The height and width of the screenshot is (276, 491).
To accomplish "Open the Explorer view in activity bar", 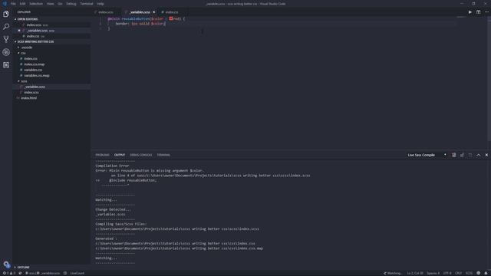I will click(6, 14).
